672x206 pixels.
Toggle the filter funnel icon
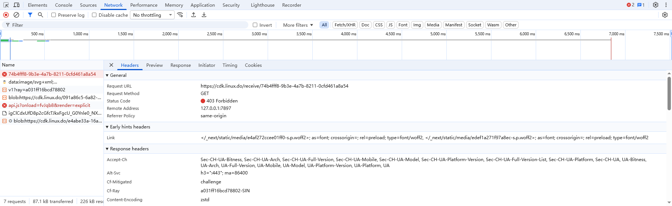(x=30, y=15)
